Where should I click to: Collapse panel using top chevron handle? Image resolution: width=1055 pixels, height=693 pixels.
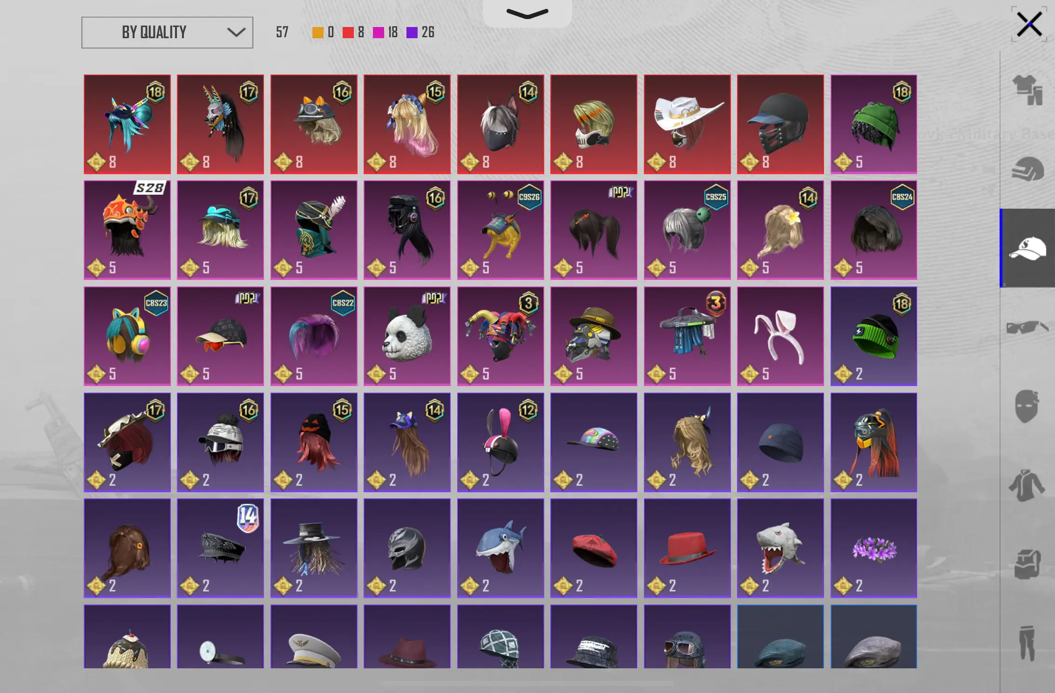click(527, 14)
